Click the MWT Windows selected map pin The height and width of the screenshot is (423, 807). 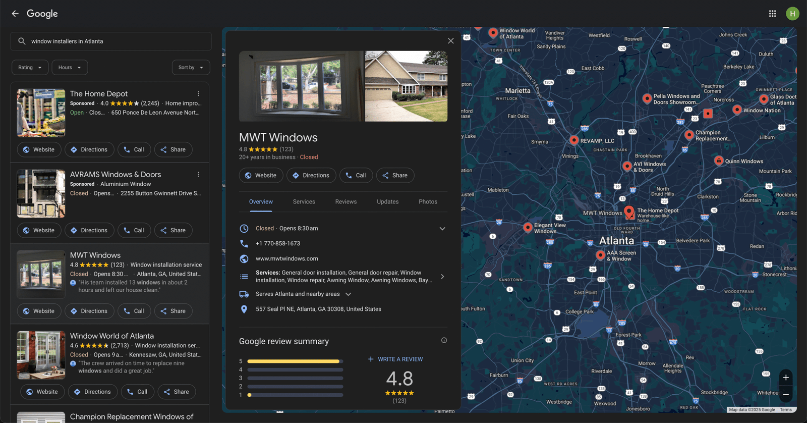click(x=629, y=212)
